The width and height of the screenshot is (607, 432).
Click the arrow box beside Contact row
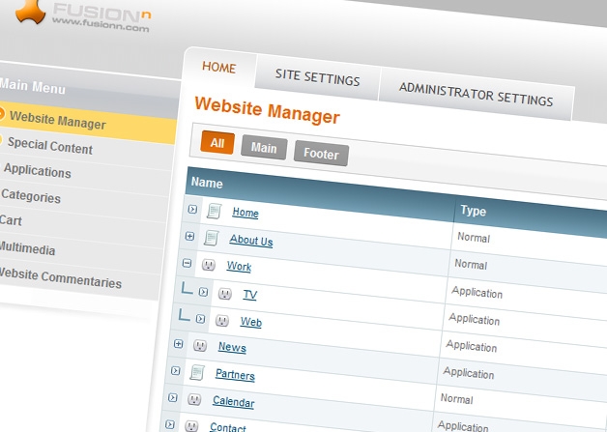170,424
